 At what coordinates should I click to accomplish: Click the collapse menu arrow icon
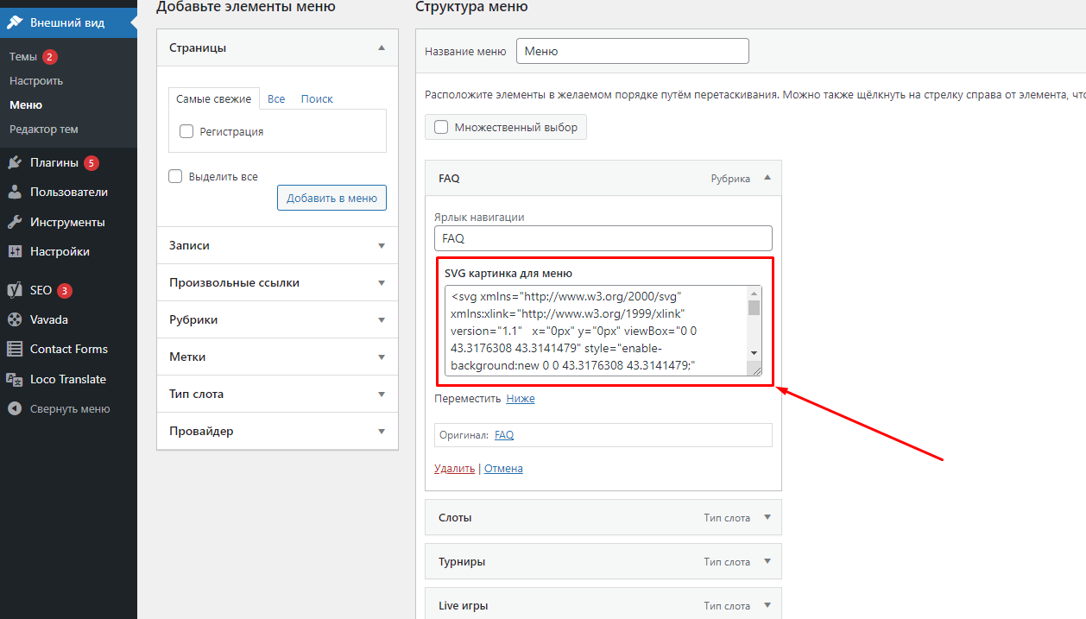(15, 408)
